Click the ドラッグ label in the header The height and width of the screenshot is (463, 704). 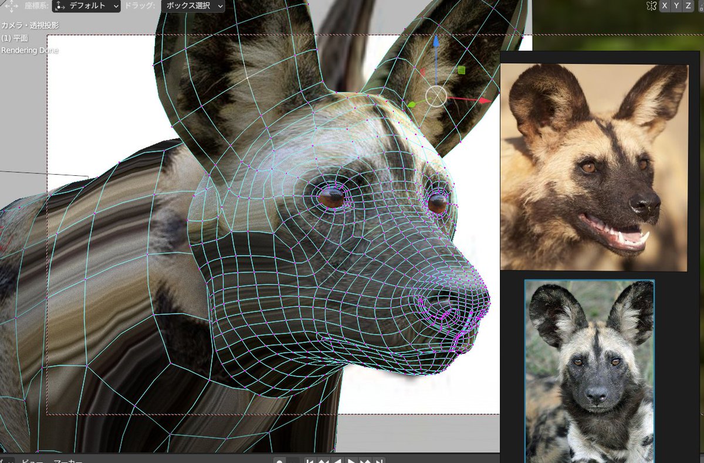pos(140,6)
